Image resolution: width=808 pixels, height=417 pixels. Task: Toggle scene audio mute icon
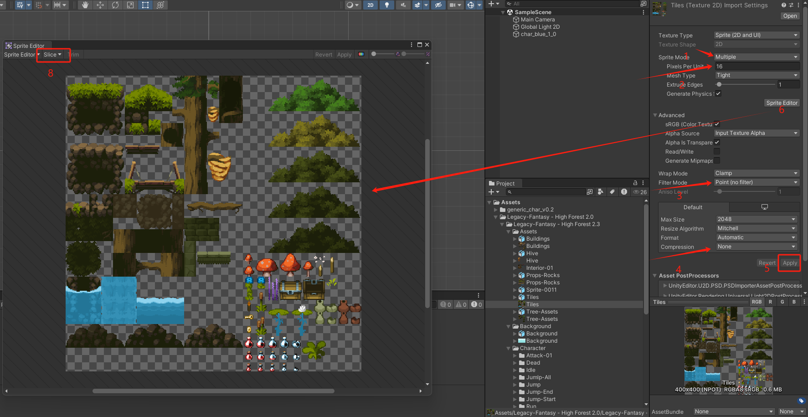point(403,5)
